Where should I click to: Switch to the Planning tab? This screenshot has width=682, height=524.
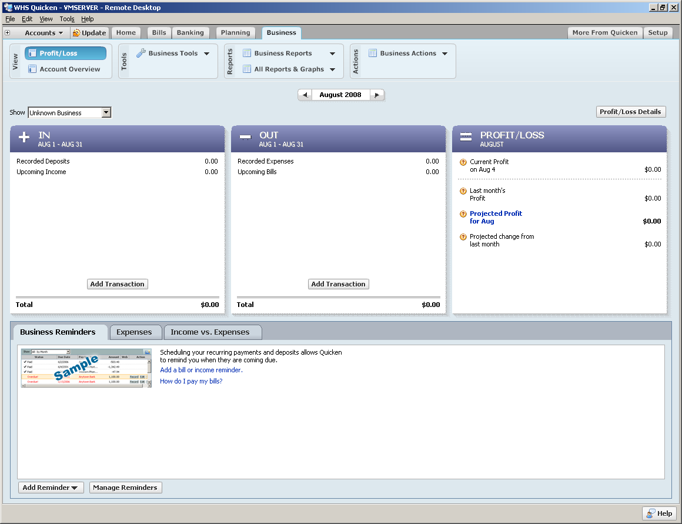click(235, 33)
